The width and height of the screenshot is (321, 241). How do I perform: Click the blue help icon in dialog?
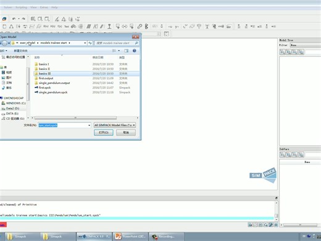[x=135, y=51]
